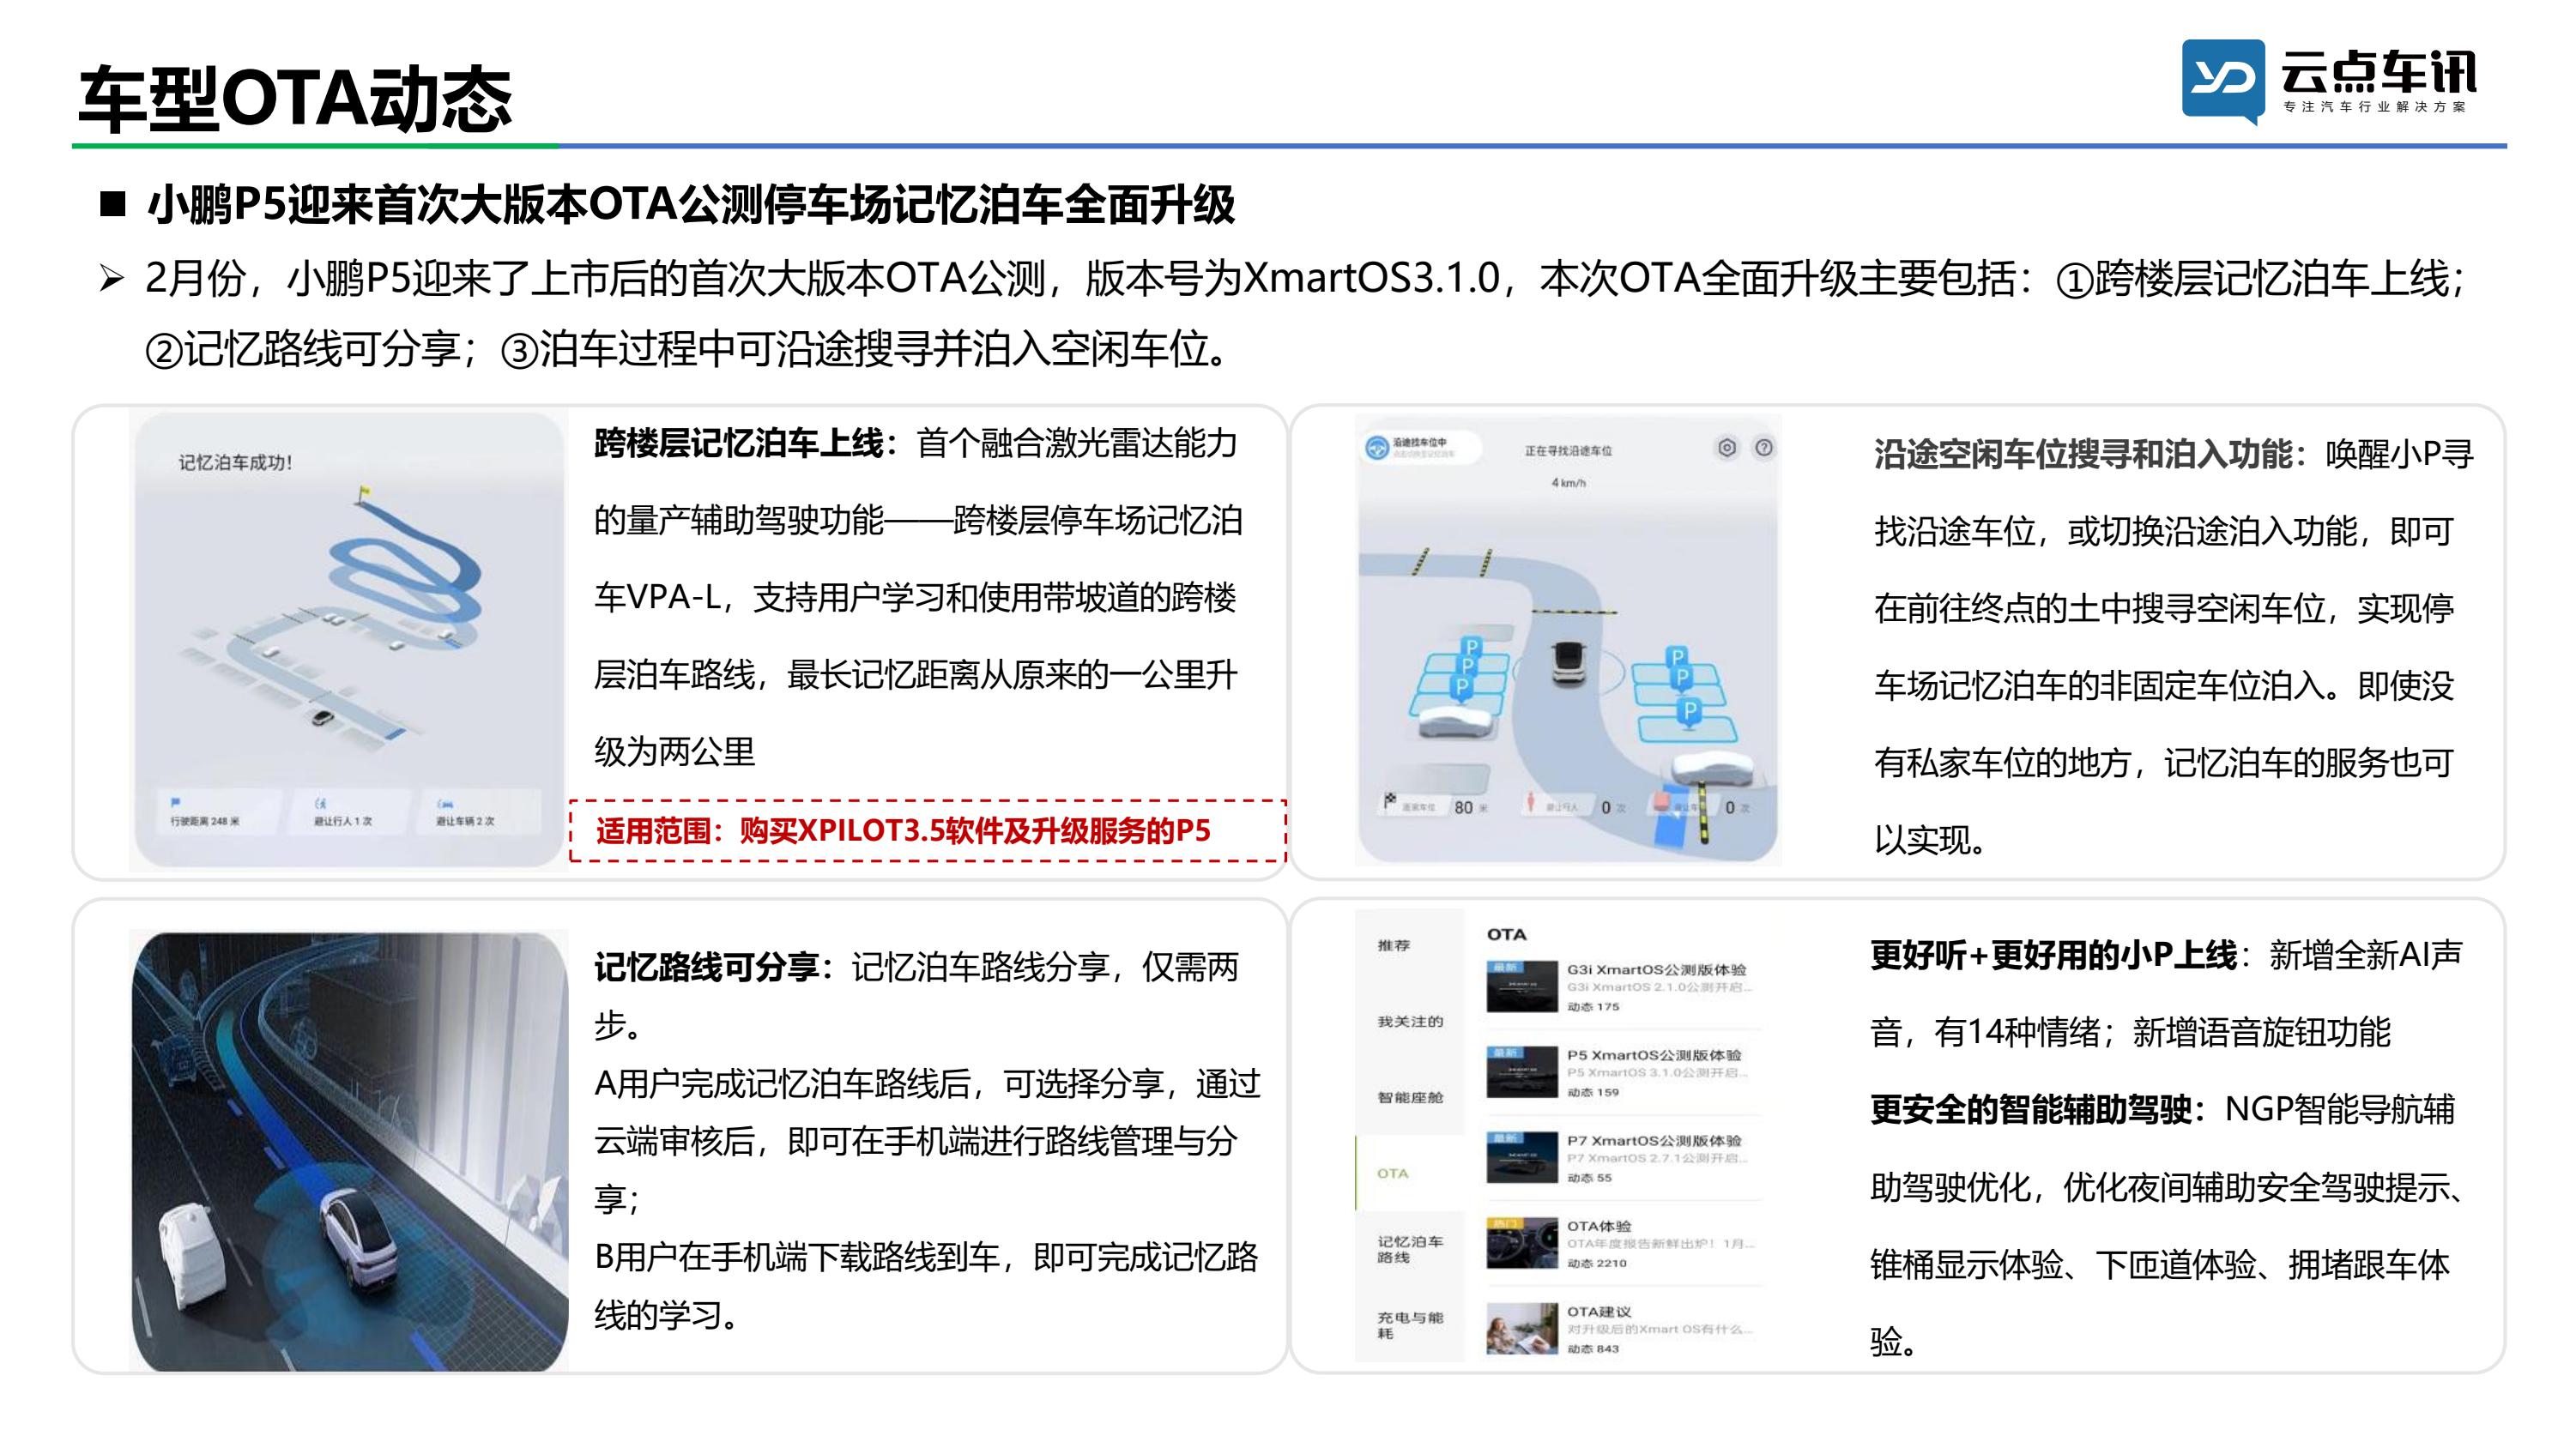
Task: Click the 小鹏P5迎来首次大版本OTA headline
Action: point(691,205)
